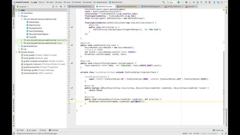The height and width of the screenshot is (135, 240).
Task: Toggle the Gradle panel on right edge
Action: pos(226,10)
